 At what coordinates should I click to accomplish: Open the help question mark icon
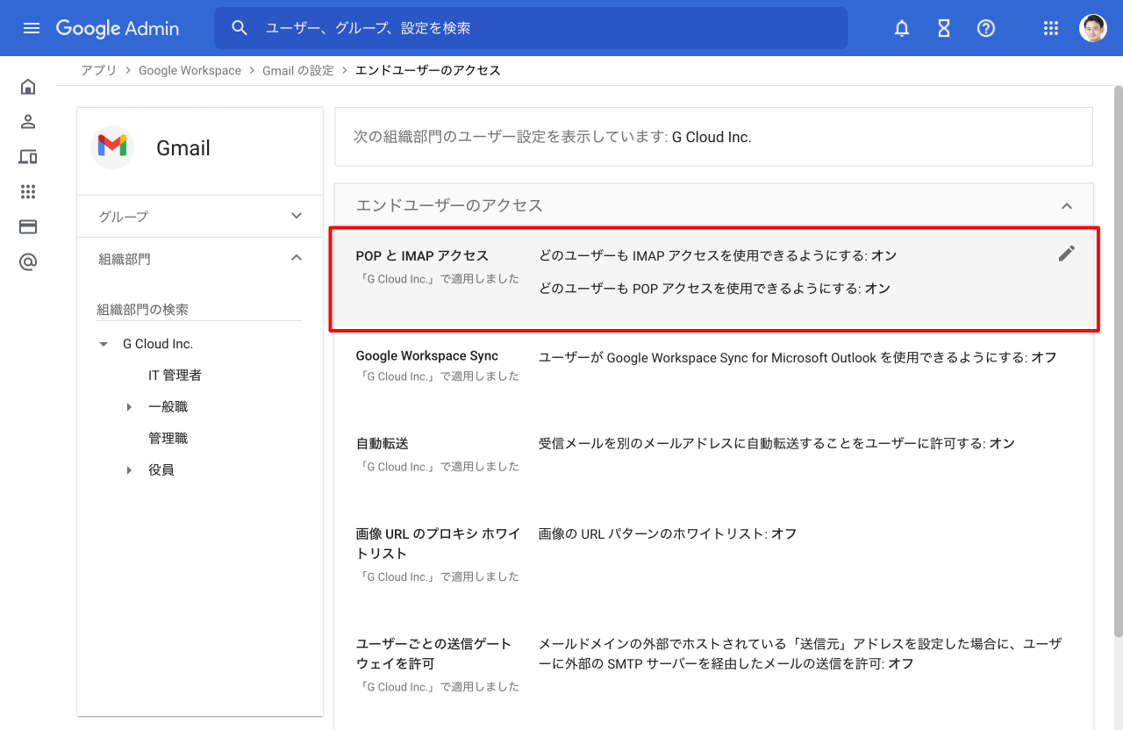point(986,28)
